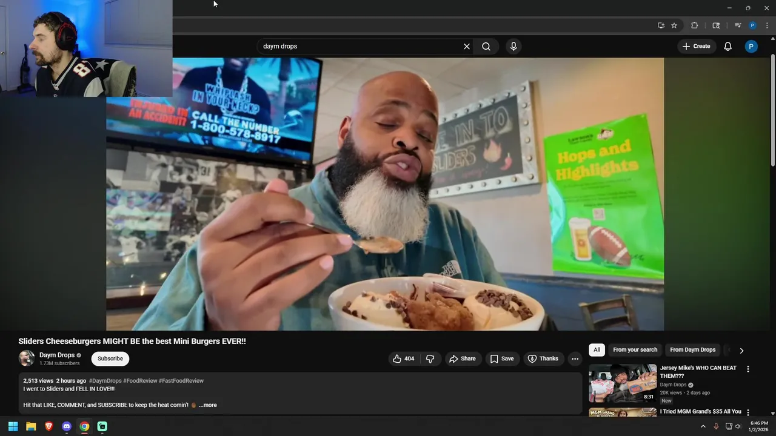Send Thanks to Daym Drops
The image size is (776, 436).
(x=543, y=358)
